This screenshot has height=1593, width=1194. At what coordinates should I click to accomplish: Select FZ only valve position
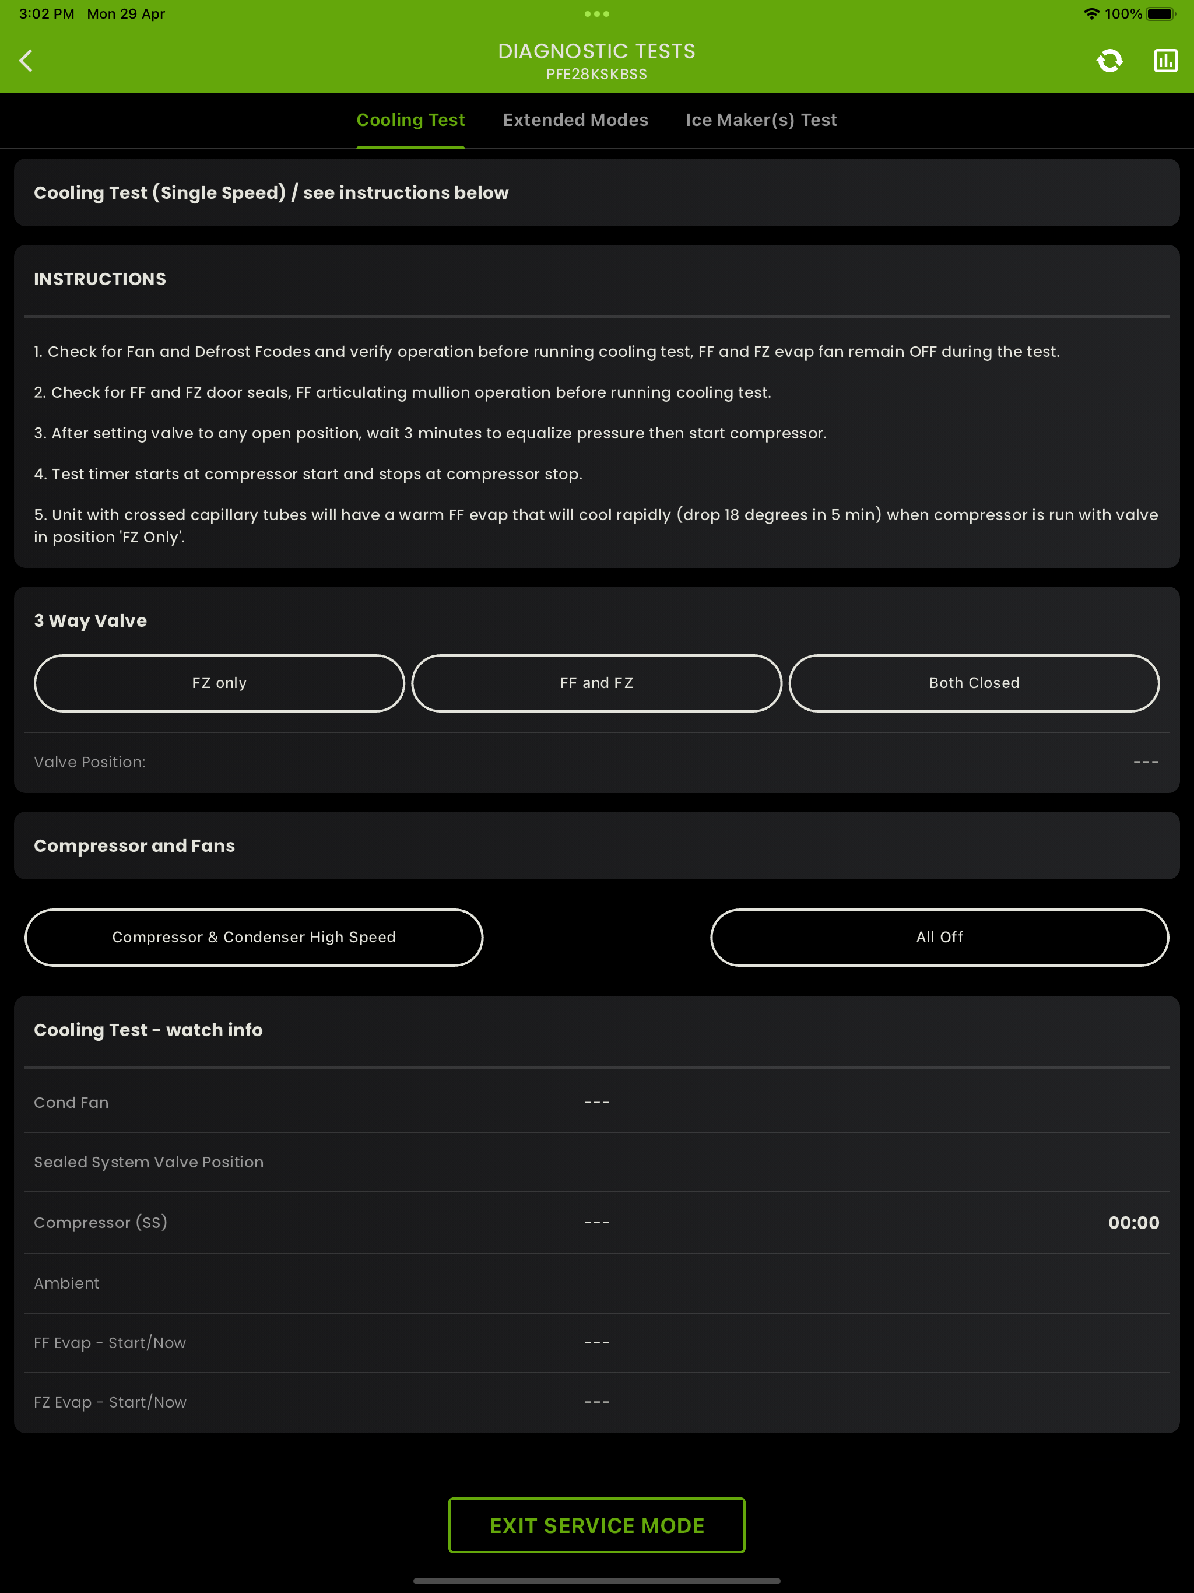pos(218,683)
